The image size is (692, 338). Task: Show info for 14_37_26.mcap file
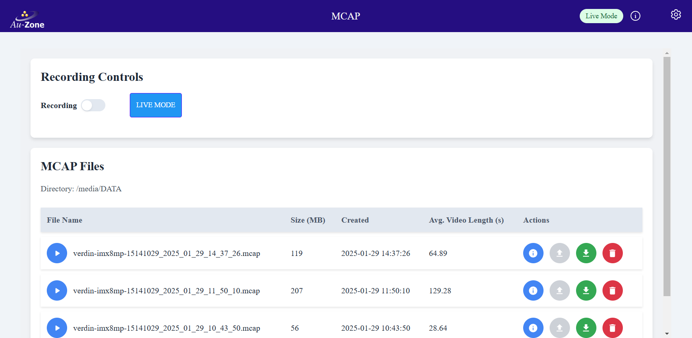click(x=533, y=253)
